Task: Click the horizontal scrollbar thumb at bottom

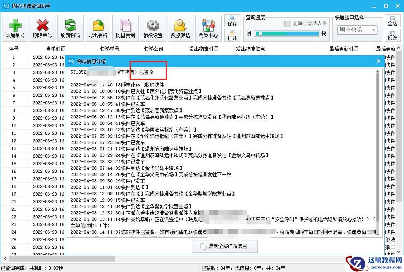Action: pyautogui.click(x=61, y=258)
